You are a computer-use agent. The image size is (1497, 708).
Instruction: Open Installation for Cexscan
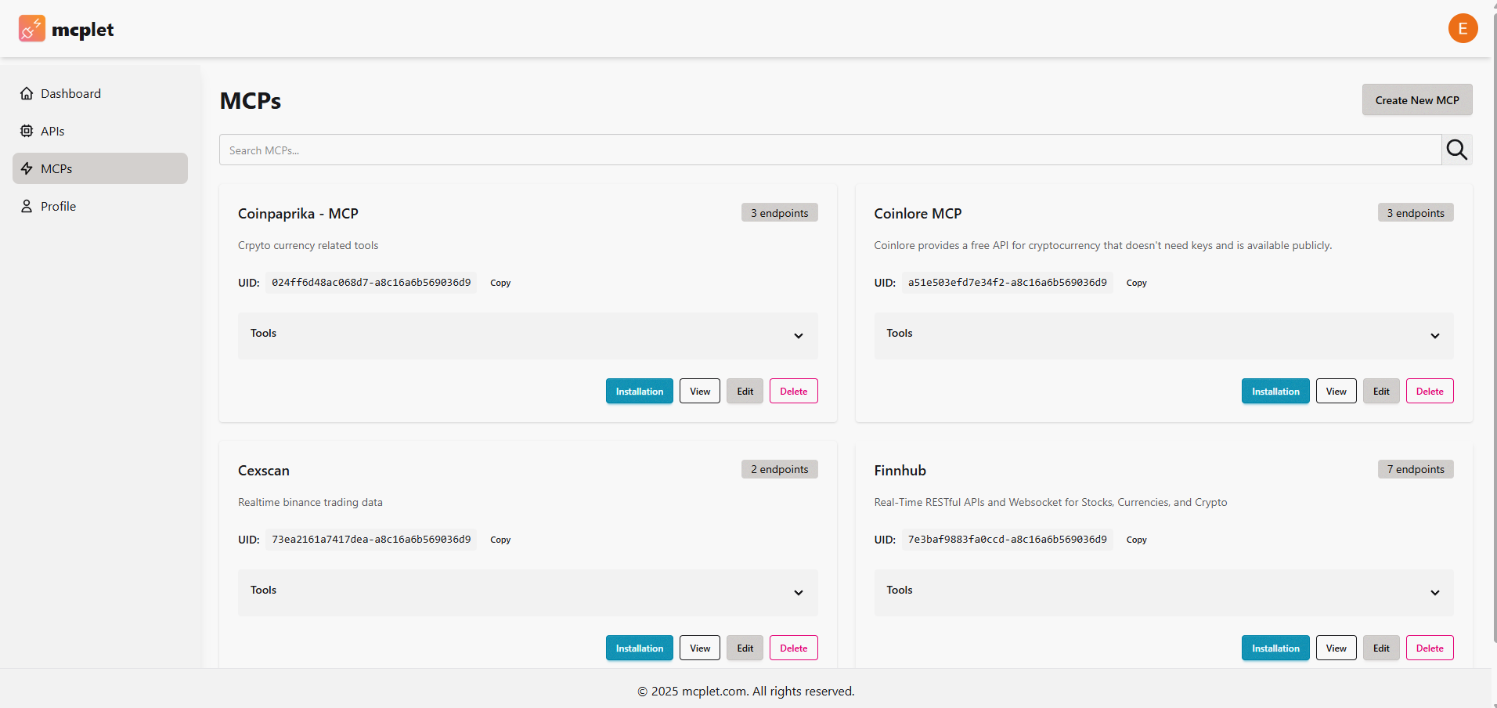639,648
